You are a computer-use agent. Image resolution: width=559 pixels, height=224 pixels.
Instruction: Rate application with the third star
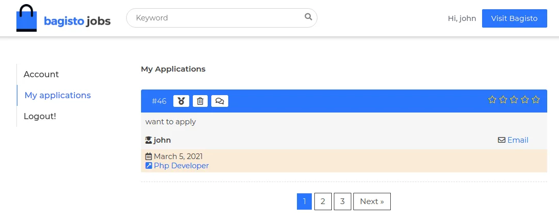[x=514, y=100]
